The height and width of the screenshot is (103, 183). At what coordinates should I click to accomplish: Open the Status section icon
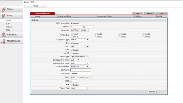pyautogui.click(x=4, y=9)
